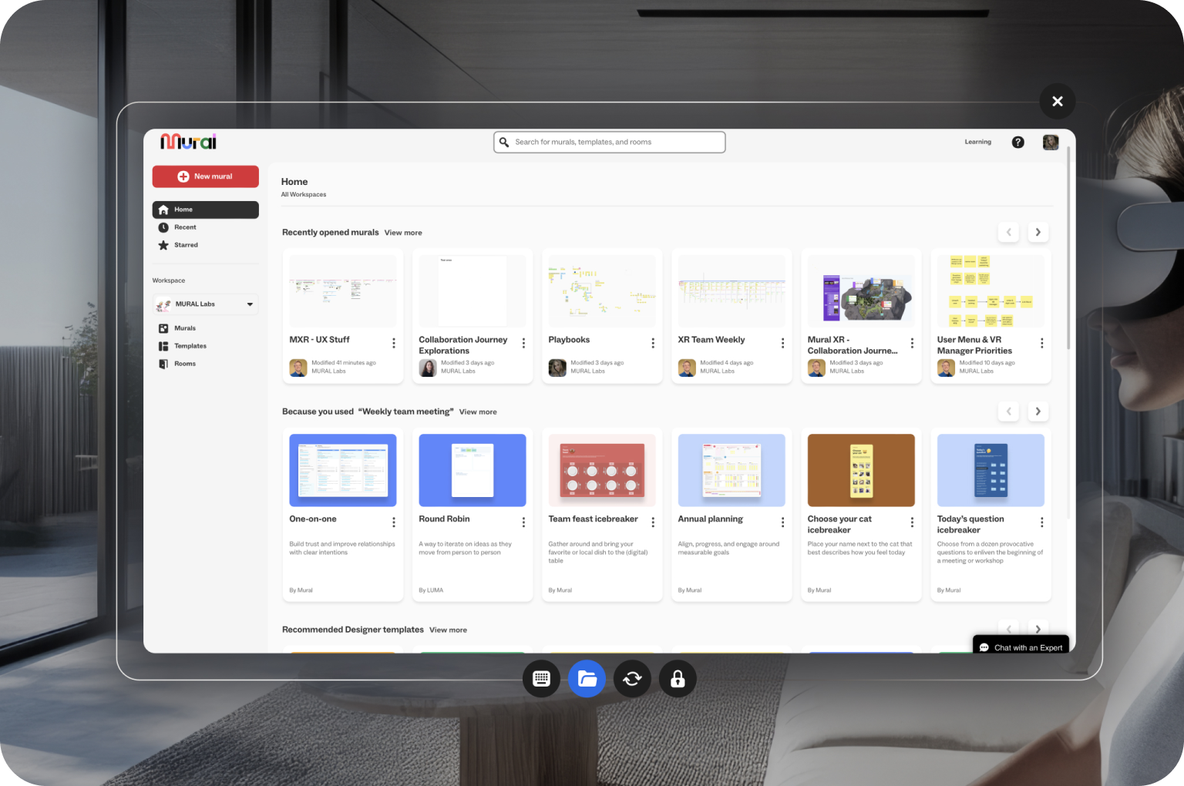Click View more for Weekly team meeting
The width and height of the screenshot is (1184, 786).
pos(478,412)
